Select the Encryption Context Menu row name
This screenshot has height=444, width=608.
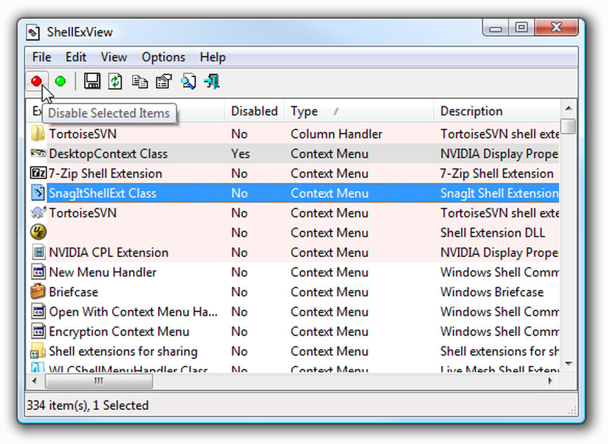(x=119, y=332)
